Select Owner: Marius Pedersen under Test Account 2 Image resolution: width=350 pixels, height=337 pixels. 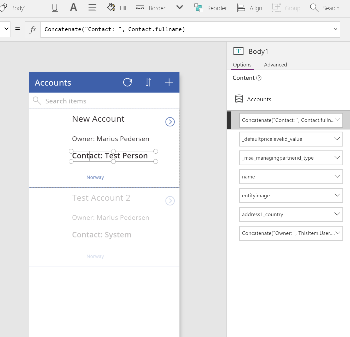coord(110,218)
